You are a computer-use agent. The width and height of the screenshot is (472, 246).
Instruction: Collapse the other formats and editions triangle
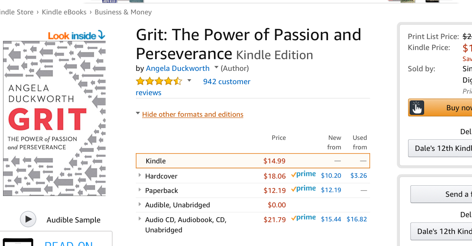pos(138,113)
